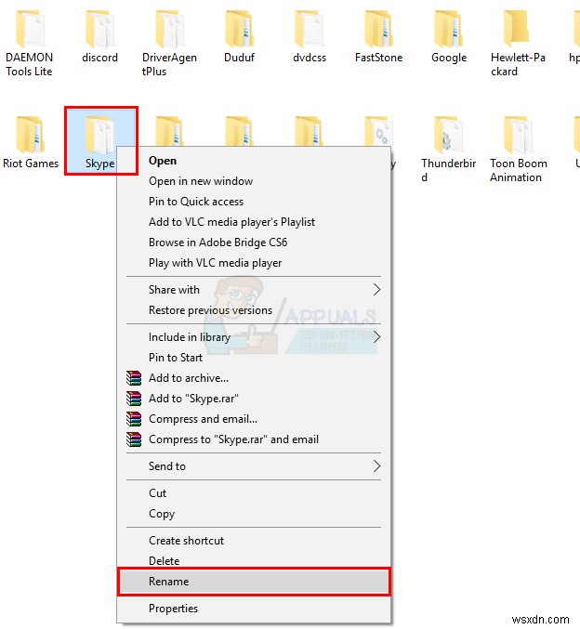Click the "FastStone" folder name
Screen dimensions: 580x629
pyautogui.click(x=379, y=58)
